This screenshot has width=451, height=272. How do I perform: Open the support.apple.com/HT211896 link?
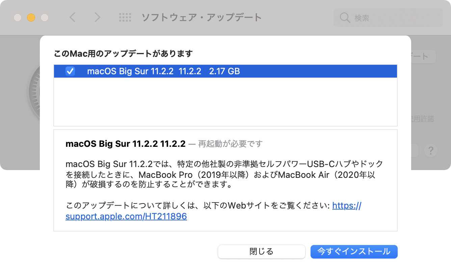pos(213,211)
